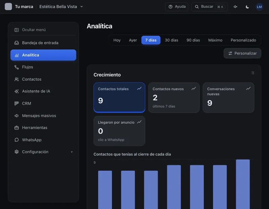Click the Tu marca brand name
The image size is (269, 209).
click(x=24, y=7)
